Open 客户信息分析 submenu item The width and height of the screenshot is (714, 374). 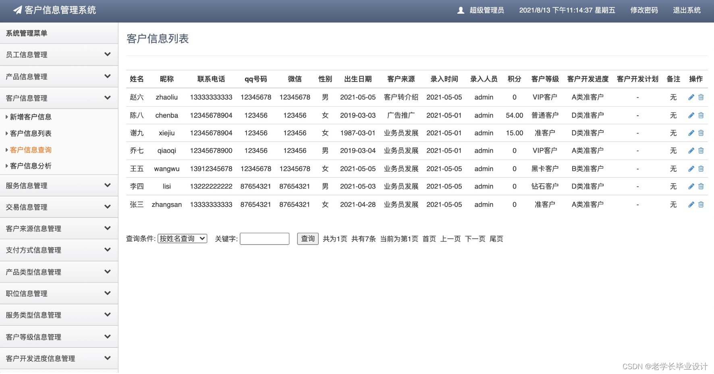[31, 166]
